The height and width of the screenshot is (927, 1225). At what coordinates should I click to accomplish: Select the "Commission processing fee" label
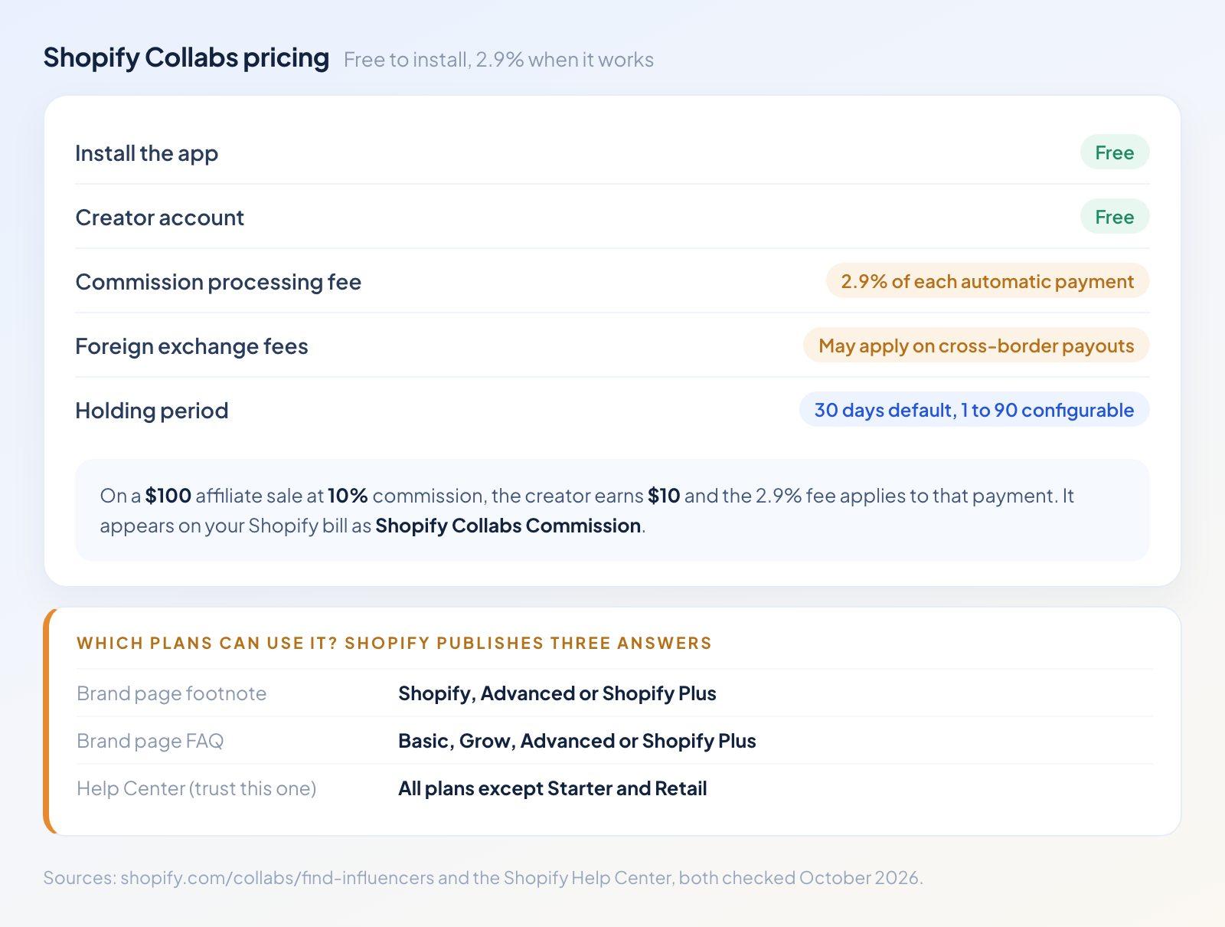point(218,282)
